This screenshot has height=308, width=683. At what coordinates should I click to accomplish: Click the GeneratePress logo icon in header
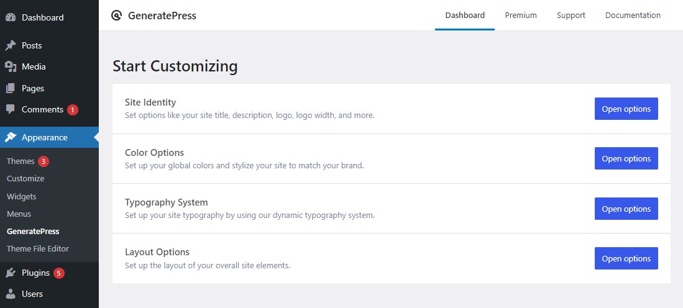coord(116,16)
